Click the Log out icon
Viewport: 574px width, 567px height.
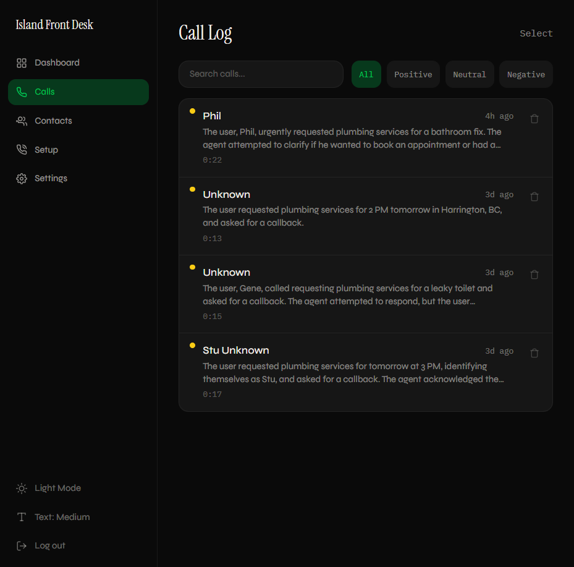pos(22,545)
